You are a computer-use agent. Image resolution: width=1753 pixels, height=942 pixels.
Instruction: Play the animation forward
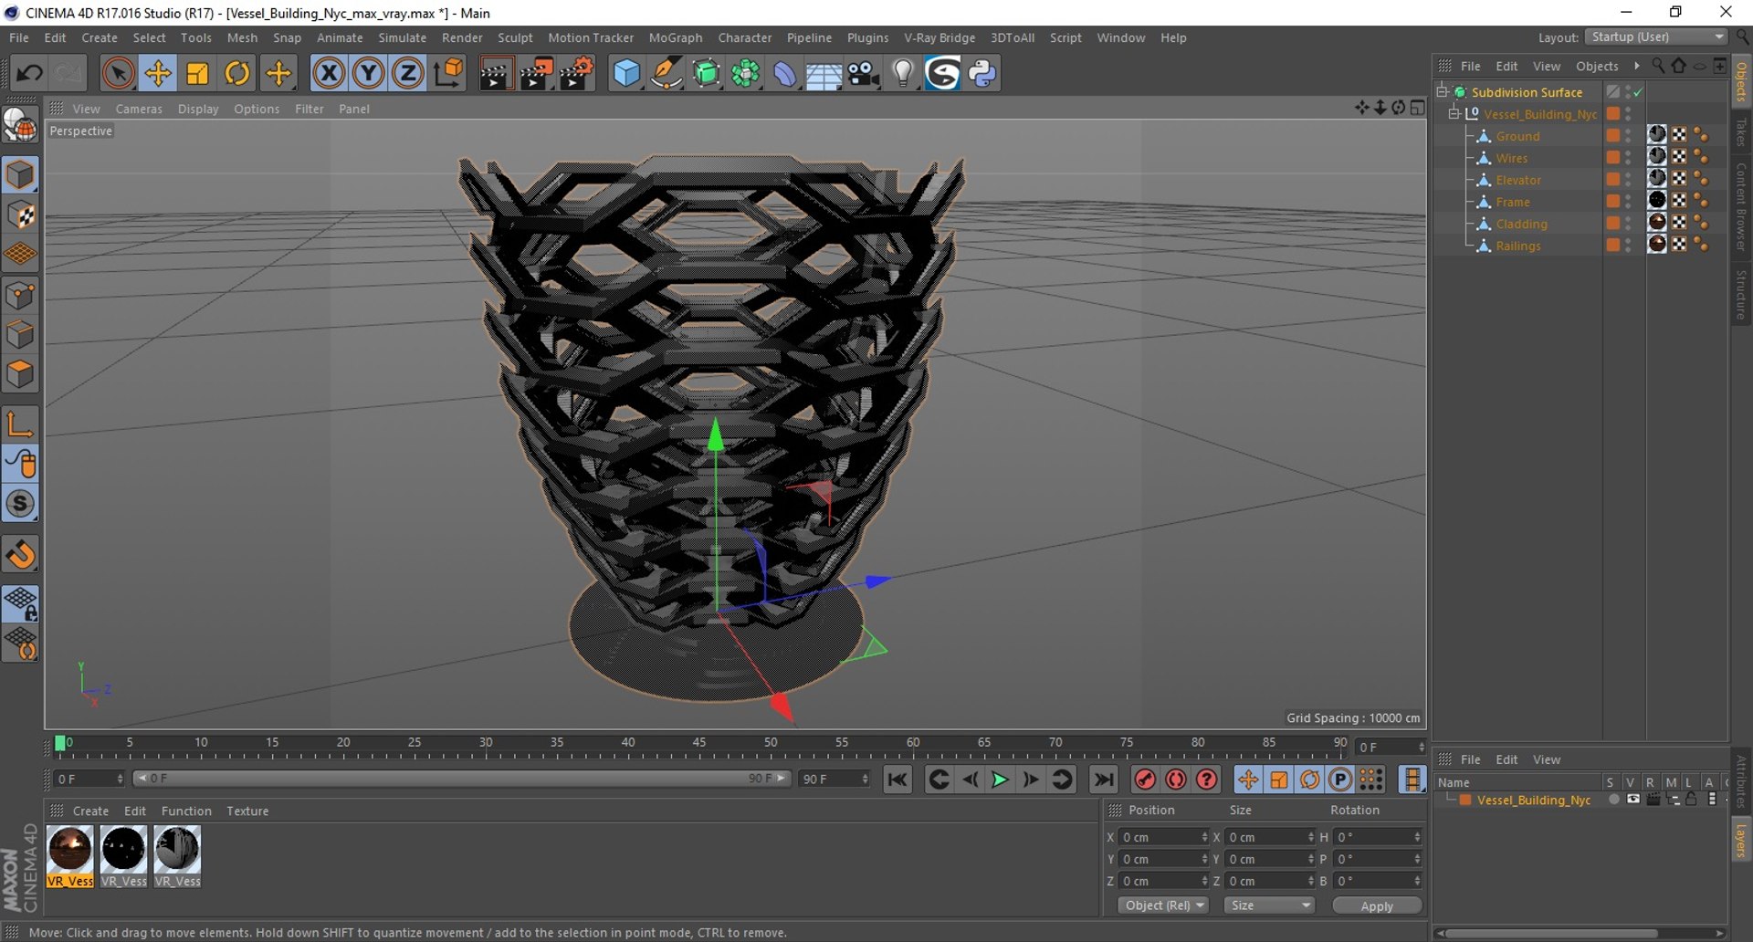[1000, 780]
